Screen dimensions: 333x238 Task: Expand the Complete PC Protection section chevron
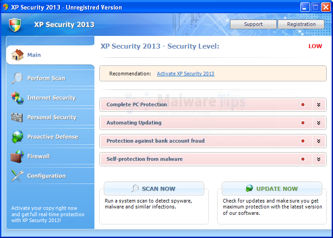pos(318,104)
